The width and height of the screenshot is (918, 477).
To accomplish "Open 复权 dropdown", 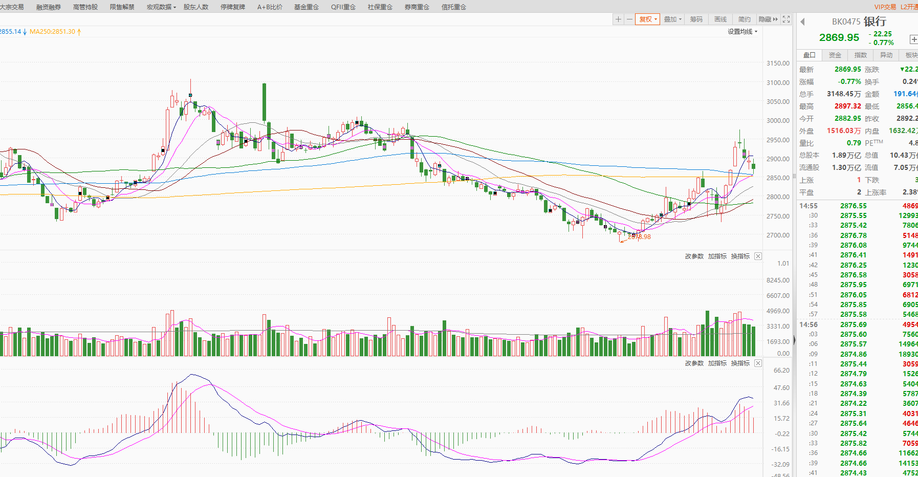I will (648, 19).
